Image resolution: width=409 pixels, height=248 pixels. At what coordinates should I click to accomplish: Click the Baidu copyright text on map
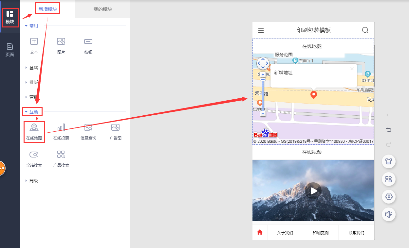tap(313, 141)
